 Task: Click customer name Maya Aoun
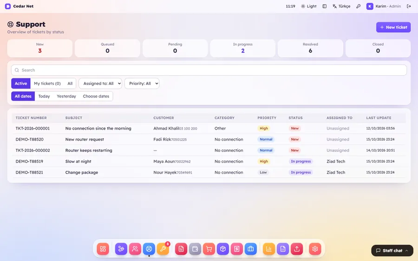(x=164, y=161)
